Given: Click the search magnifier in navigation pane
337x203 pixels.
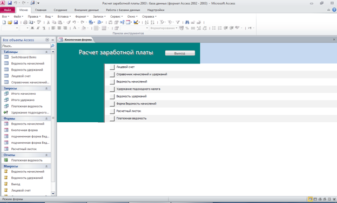Looking at the screenshot, I should tap(52, 46).
